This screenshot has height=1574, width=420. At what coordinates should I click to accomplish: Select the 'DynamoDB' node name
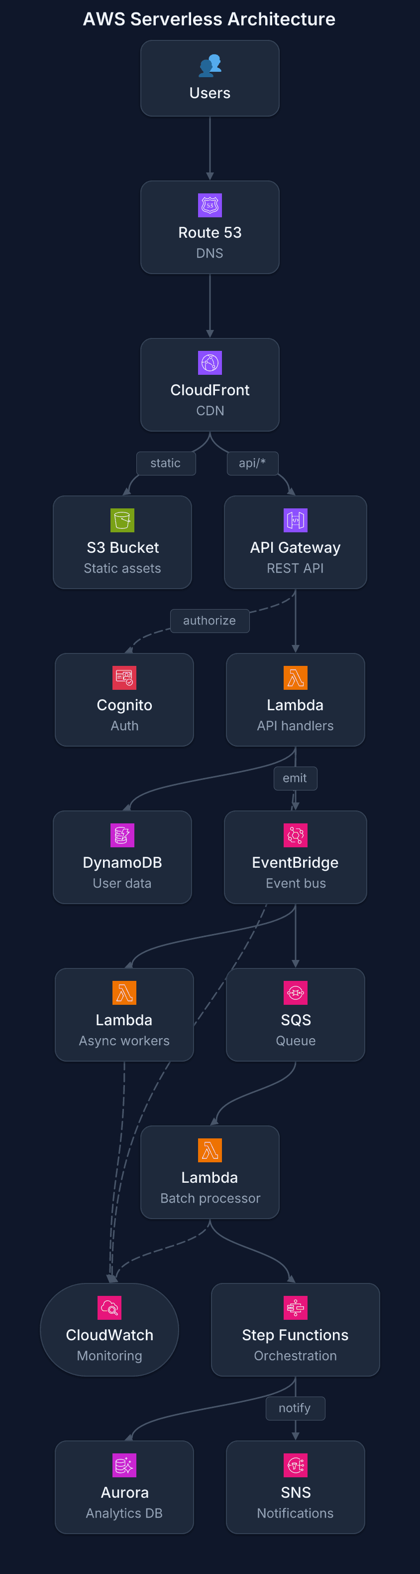pyautogui.click(x=123, y=863)
